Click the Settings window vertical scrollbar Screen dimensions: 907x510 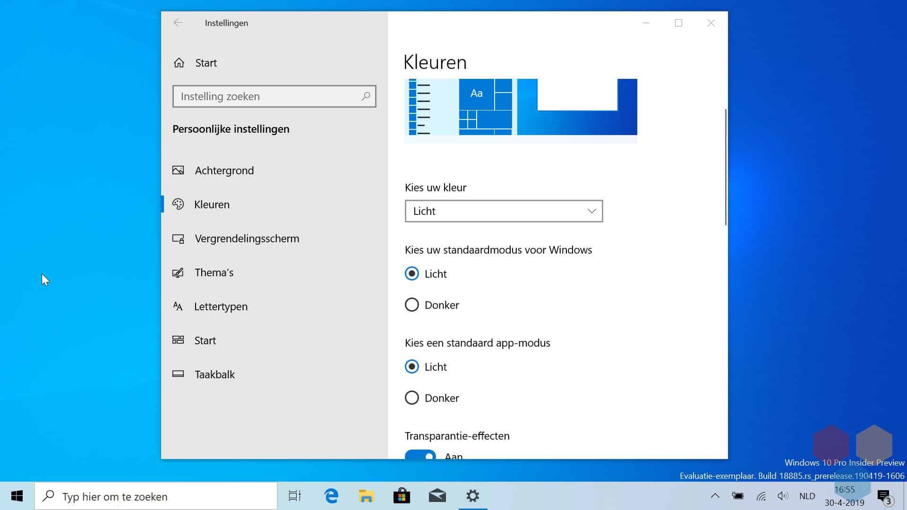tap(725, 167)
